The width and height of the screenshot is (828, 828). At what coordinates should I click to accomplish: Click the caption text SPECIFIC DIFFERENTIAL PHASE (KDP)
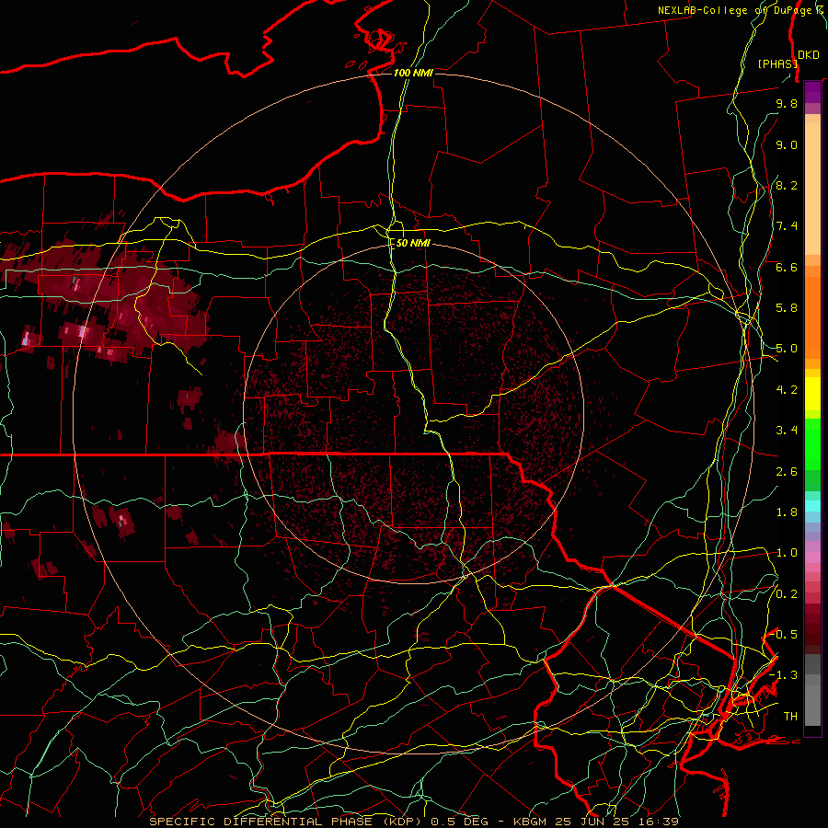click(287, 822)
